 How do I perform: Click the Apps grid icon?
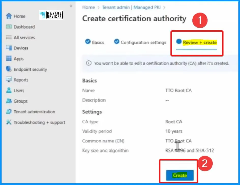(9, 58)
